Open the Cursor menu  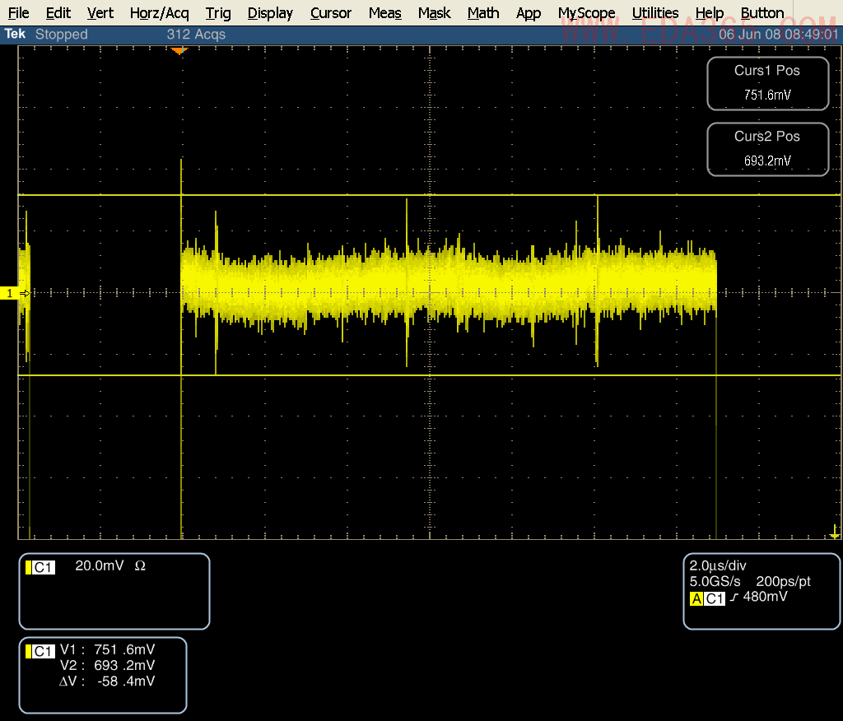[x=331, y=13]
